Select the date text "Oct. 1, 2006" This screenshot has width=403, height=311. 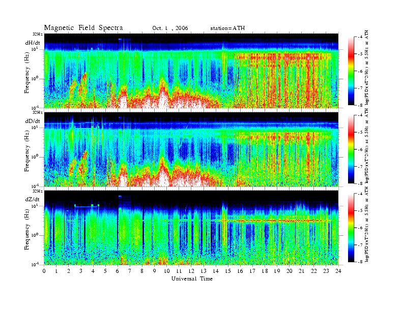pos(170,28)
